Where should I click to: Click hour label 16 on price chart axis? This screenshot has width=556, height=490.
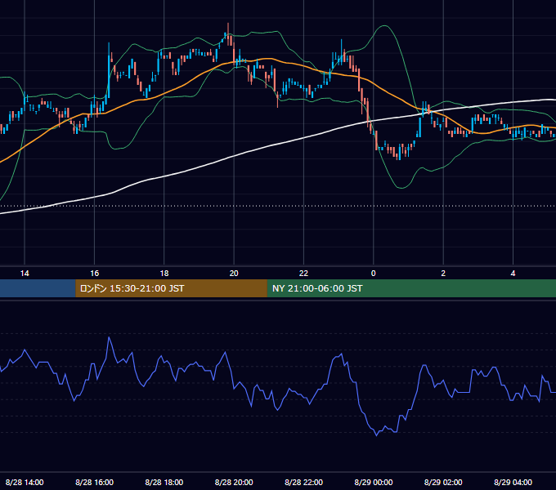pyautogui.click(x=94, y=274)
